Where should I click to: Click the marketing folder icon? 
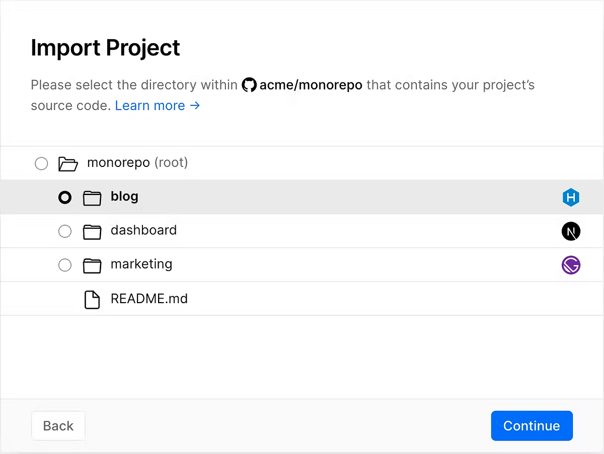[x=92, y=265]
